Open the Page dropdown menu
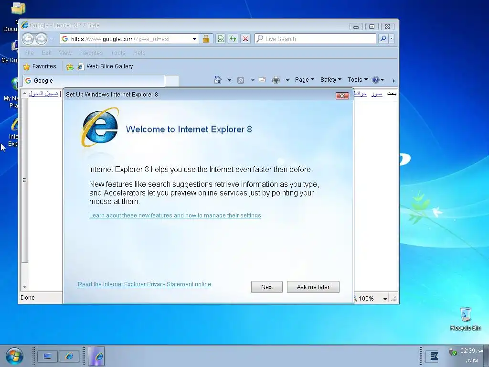Image resolution: width=489 pixels, height=367 pixels. 304,80
